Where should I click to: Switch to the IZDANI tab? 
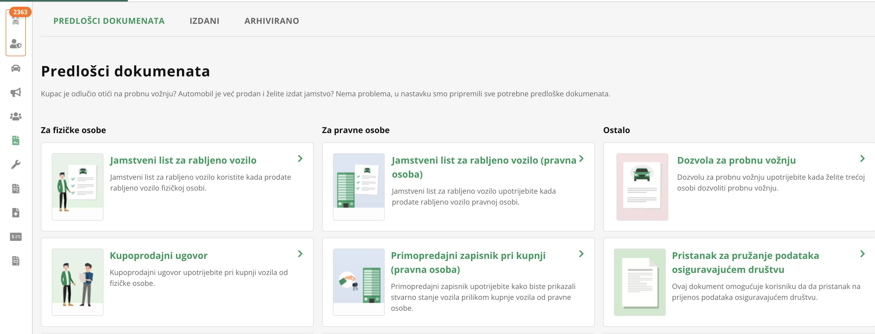click(204, 21)
